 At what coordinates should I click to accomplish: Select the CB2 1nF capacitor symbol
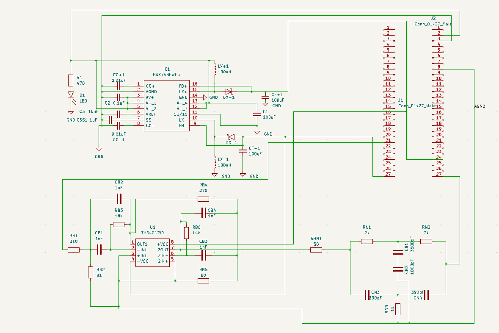(119, 199)
